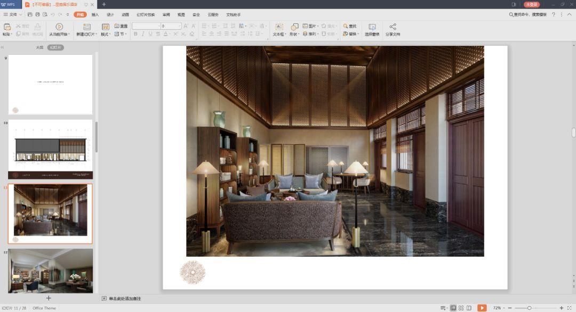
Task: Click the help question mark icon
Action: [554, 15]
